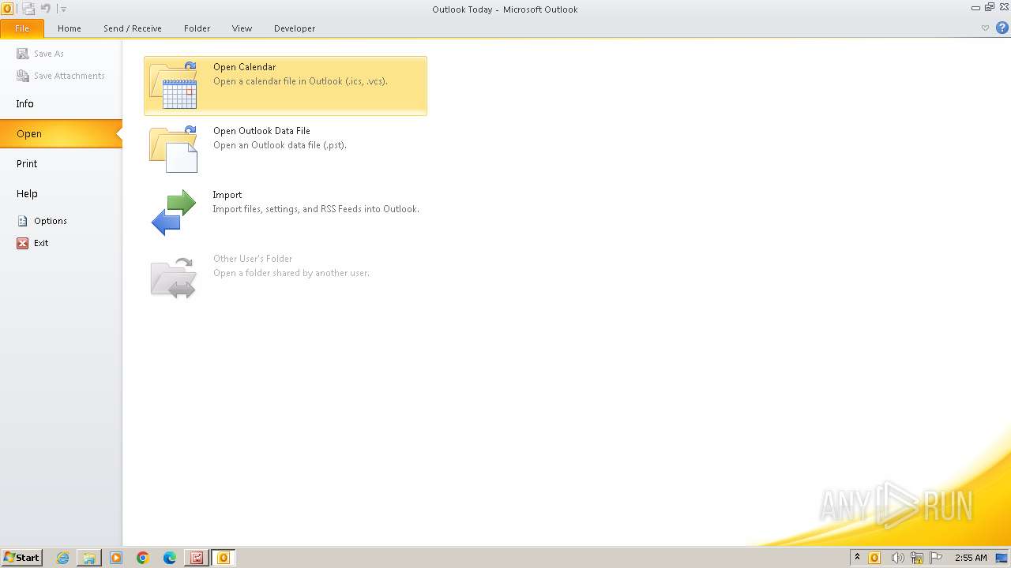Select Info in the backstage sidebar
1011x568 pixels.
pyautogui.click(x=61, y=103)
